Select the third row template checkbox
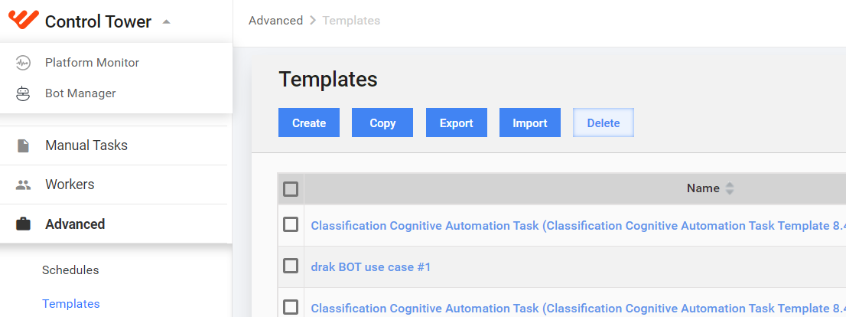Viewport: 846px width, 317px height. click(291, 307)
